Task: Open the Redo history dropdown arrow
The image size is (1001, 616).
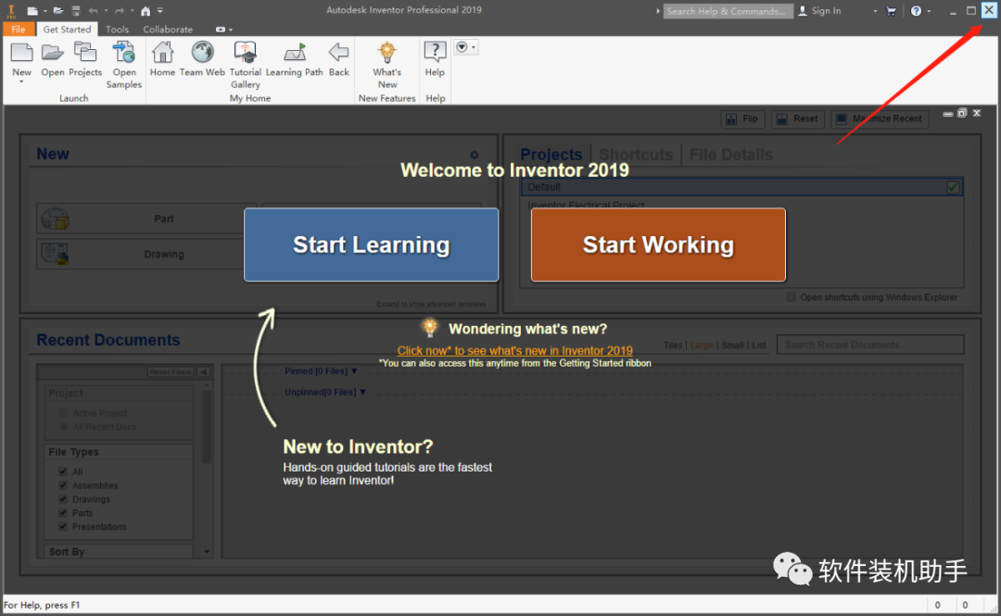Action: pos(133,11)
